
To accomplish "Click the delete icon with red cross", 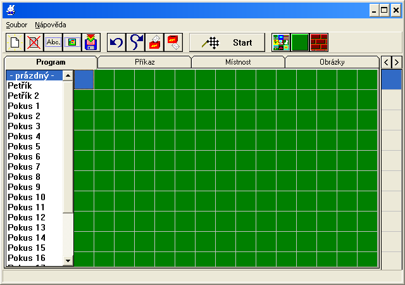I will [34, 42].
